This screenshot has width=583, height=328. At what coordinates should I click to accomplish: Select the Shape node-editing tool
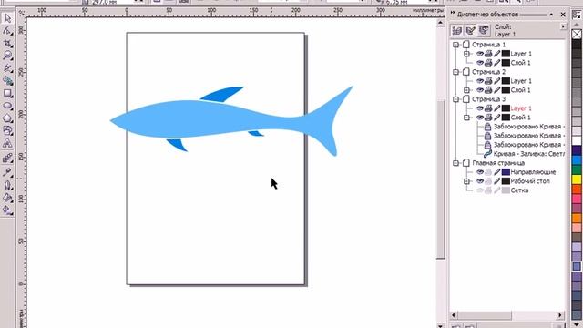point(7,30)
